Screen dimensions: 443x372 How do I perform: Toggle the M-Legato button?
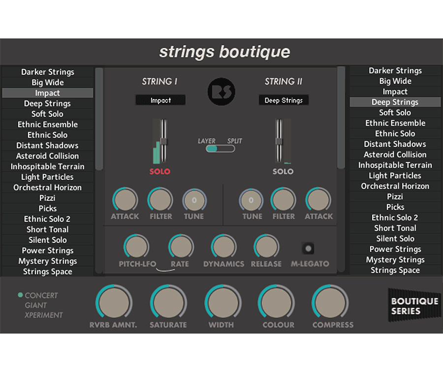[x=308, y=249]
